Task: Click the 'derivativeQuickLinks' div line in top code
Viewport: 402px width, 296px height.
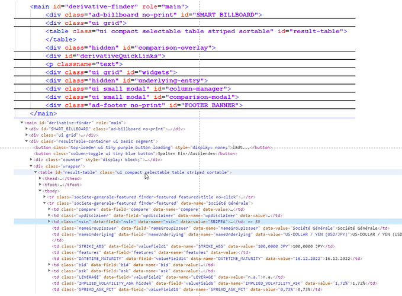Action: pyautogui.click(x=105, y=56)
